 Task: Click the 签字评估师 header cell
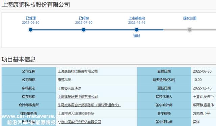coord(164,122)
